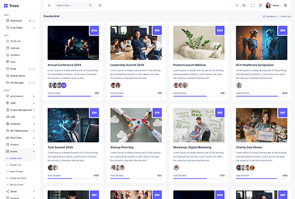Click the Search here input field
Viewport: 295px width, 199px height.
[x=72, y=5]
